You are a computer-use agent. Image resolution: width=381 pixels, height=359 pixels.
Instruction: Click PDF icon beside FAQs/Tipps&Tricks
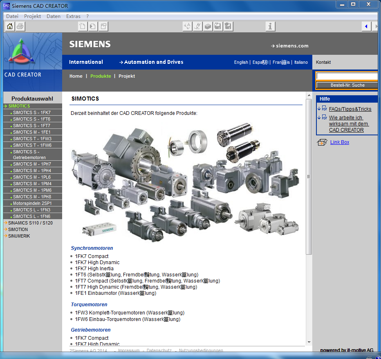point(324,108)
